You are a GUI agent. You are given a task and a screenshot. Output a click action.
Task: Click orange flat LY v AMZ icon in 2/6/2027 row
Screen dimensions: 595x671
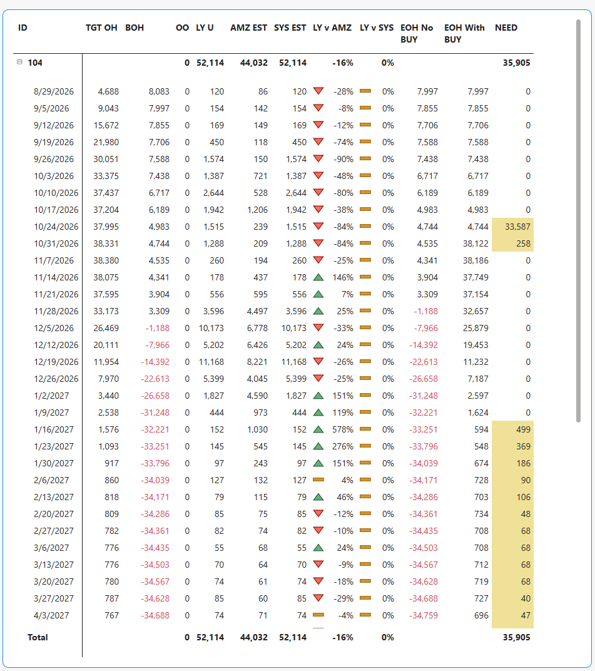pyautogui.click(x=318, y=479)
